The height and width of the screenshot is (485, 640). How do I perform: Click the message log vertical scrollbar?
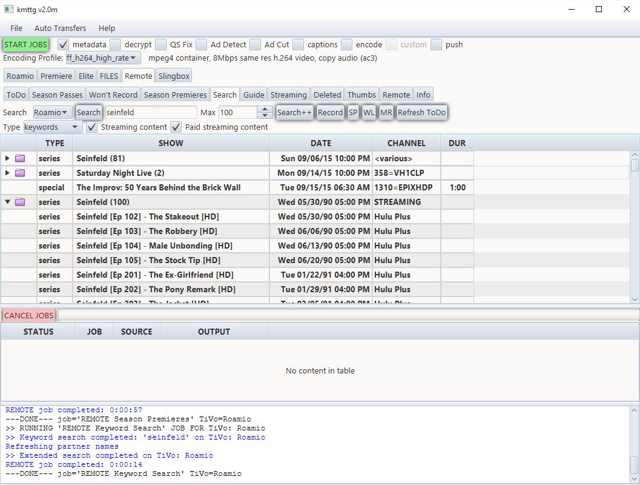click(634, 445)
